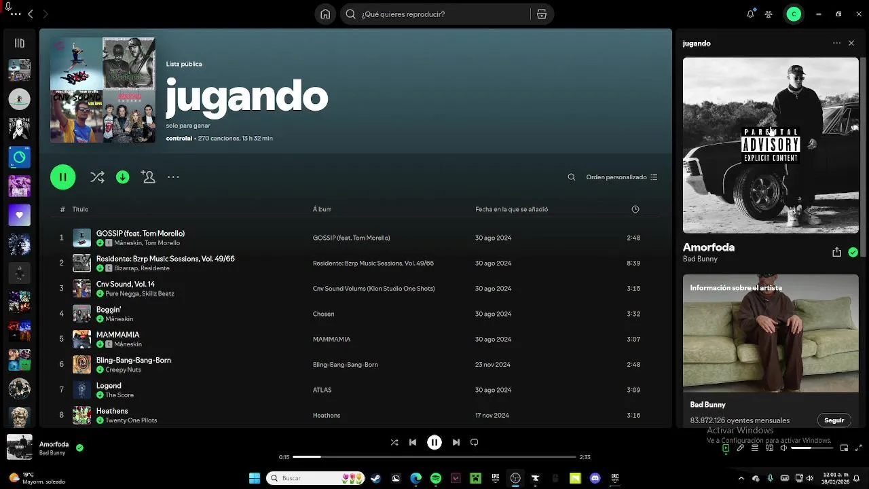Toggle the saved check beside Amorfoda in the player bar
869x489 pixels.
(79, 448)
